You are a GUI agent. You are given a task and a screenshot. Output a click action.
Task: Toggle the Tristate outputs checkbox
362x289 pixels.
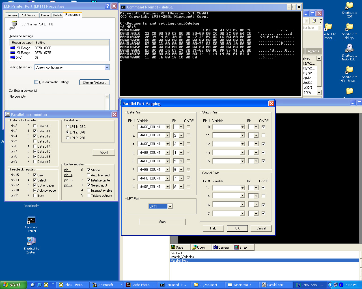89,196
